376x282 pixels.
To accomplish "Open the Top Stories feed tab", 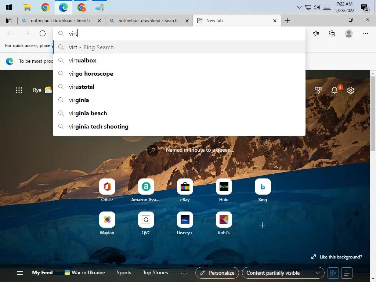I will coord(155,273).
